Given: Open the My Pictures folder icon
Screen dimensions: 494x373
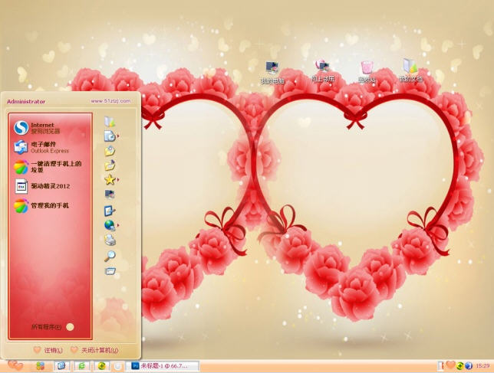Looking at the screenshot, I should click(x=110, y=151).
